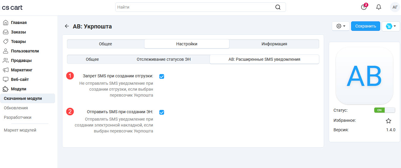This screenshot has width=401, height=168.
Task: Open the quick-start icon with badge 2
Action: (364, 7)
